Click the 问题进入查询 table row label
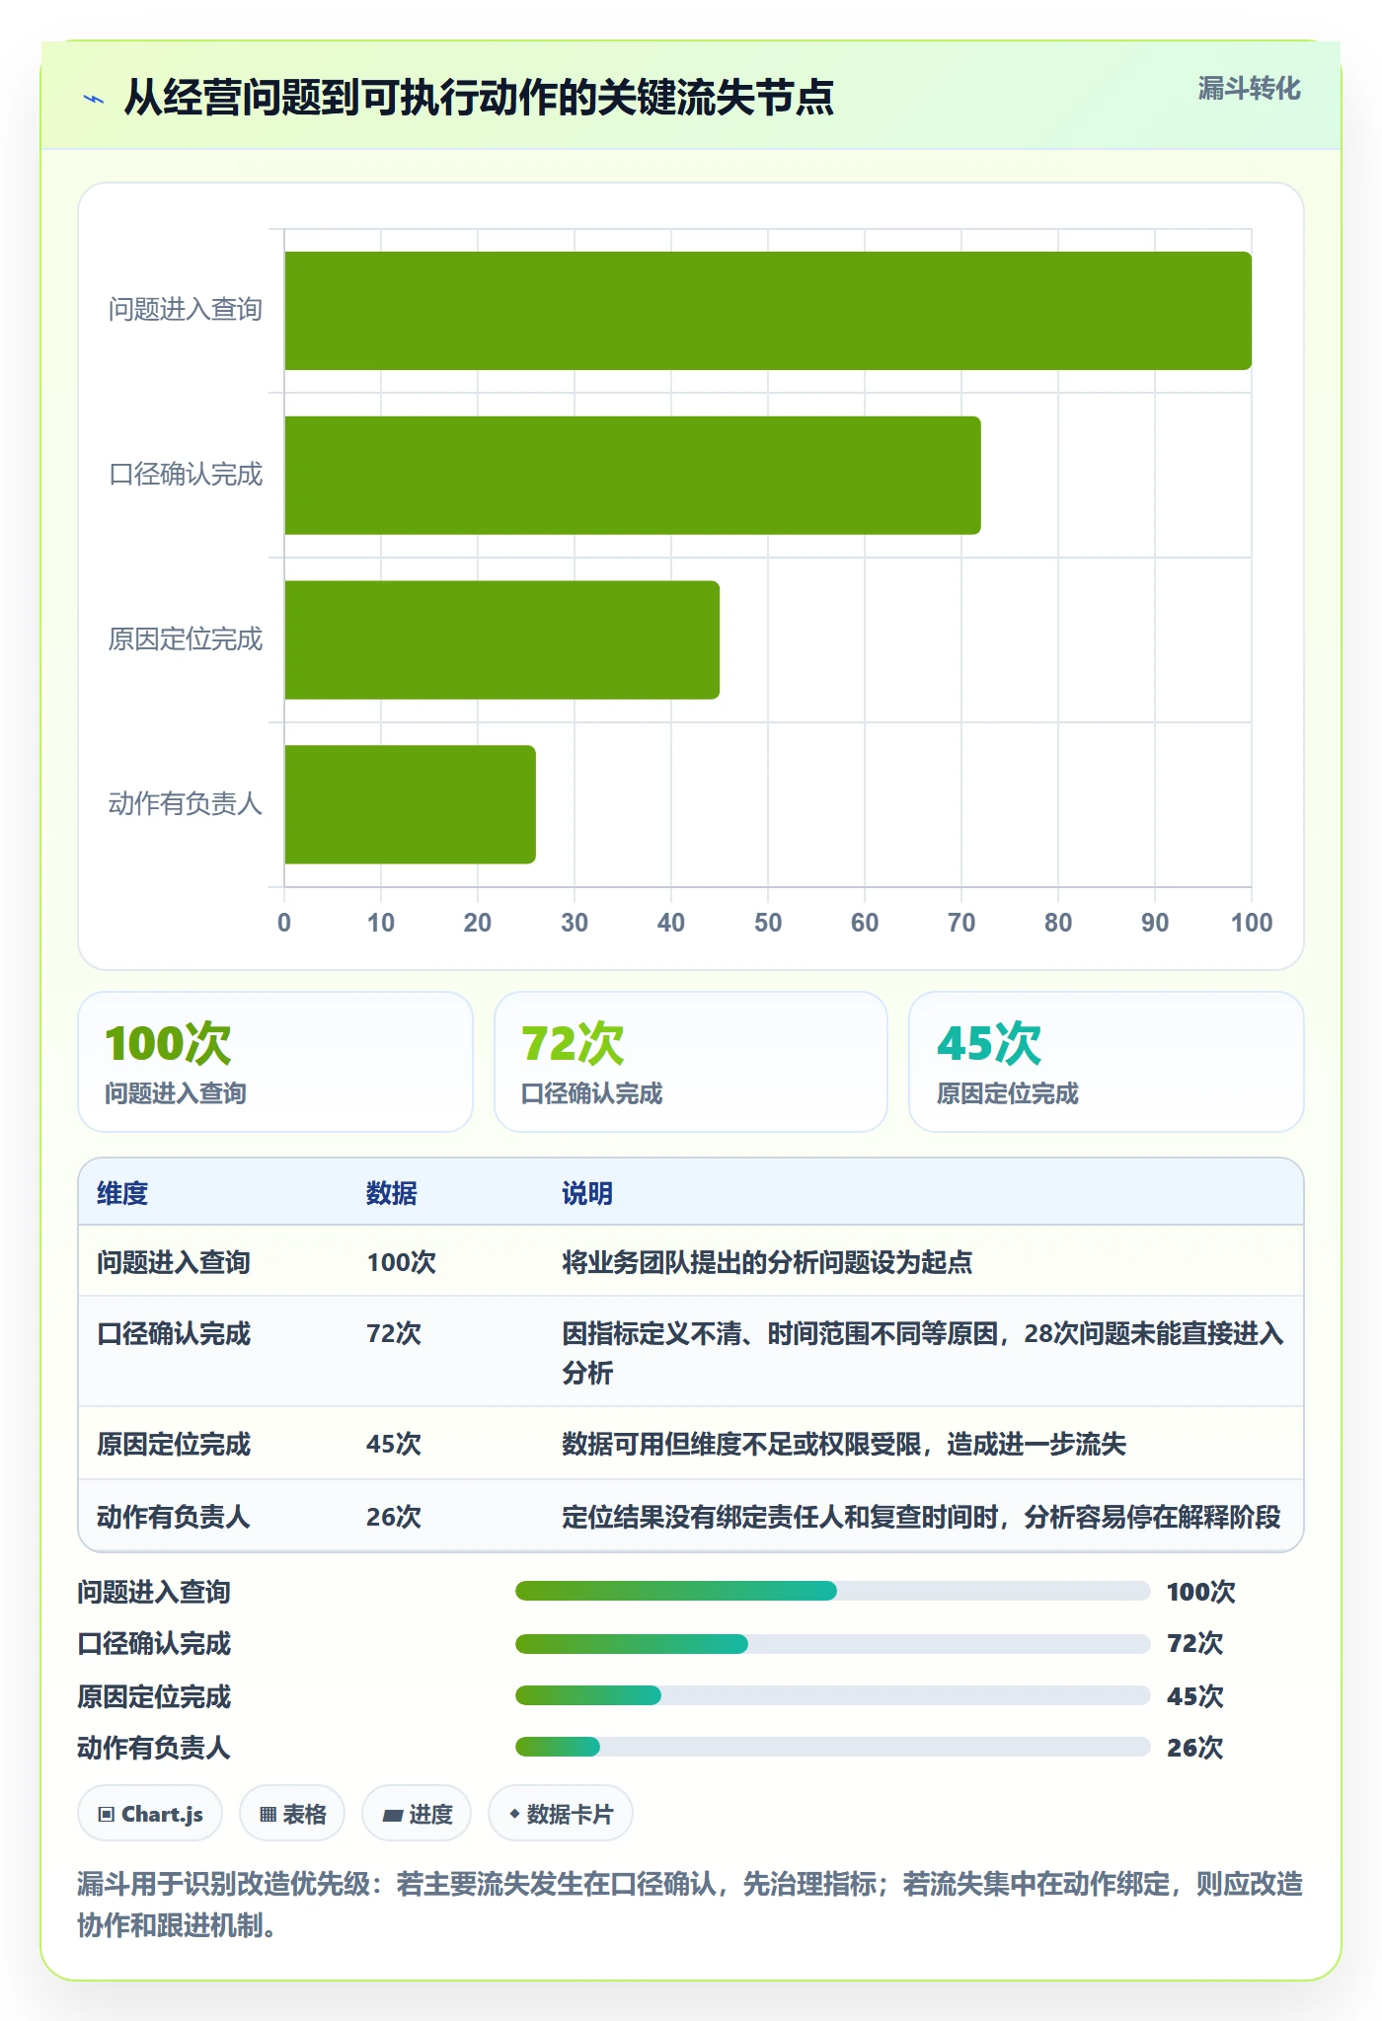 click(174, 1262)
